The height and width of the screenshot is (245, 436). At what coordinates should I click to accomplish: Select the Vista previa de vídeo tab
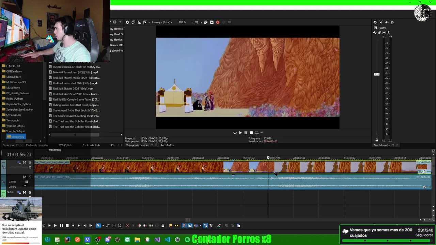click(138, 145)
